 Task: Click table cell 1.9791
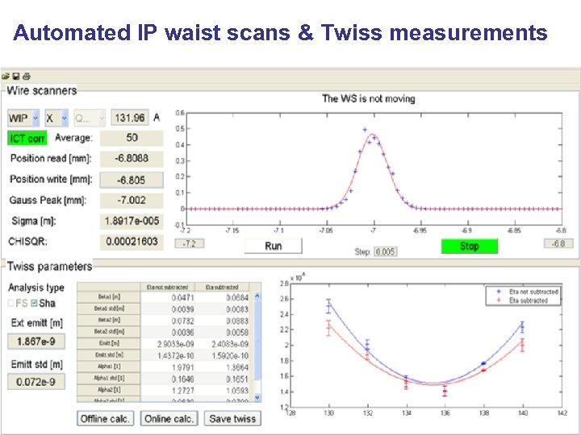pos(168,367)
